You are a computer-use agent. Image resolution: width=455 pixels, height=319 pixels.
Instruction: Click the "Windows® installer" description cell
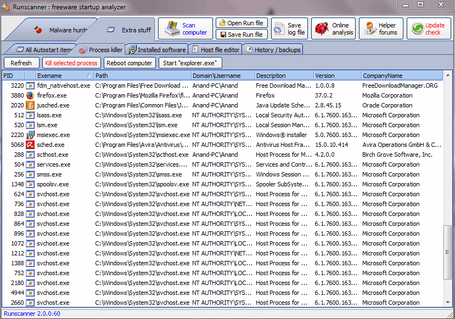(x=281, y=135)
